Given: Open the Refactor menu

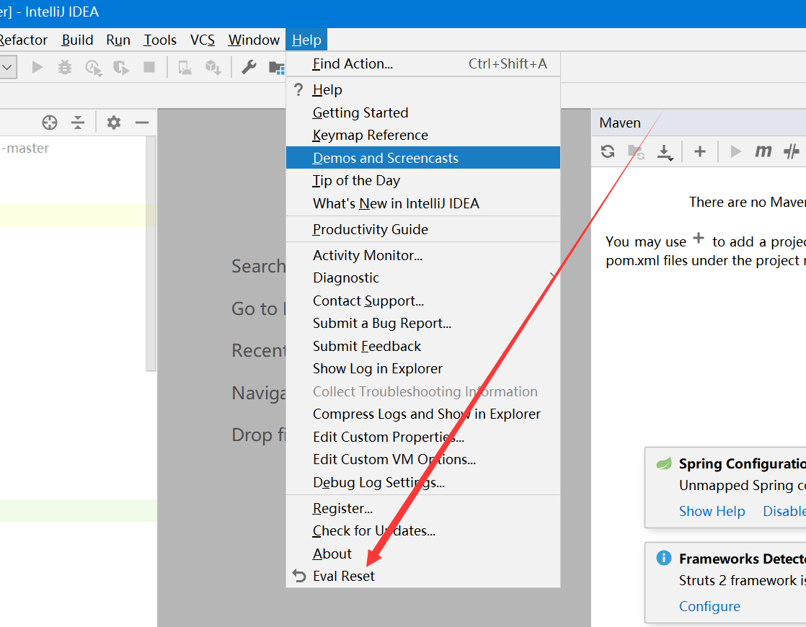Looking at the screenshot, I should (x=24, y=40).
